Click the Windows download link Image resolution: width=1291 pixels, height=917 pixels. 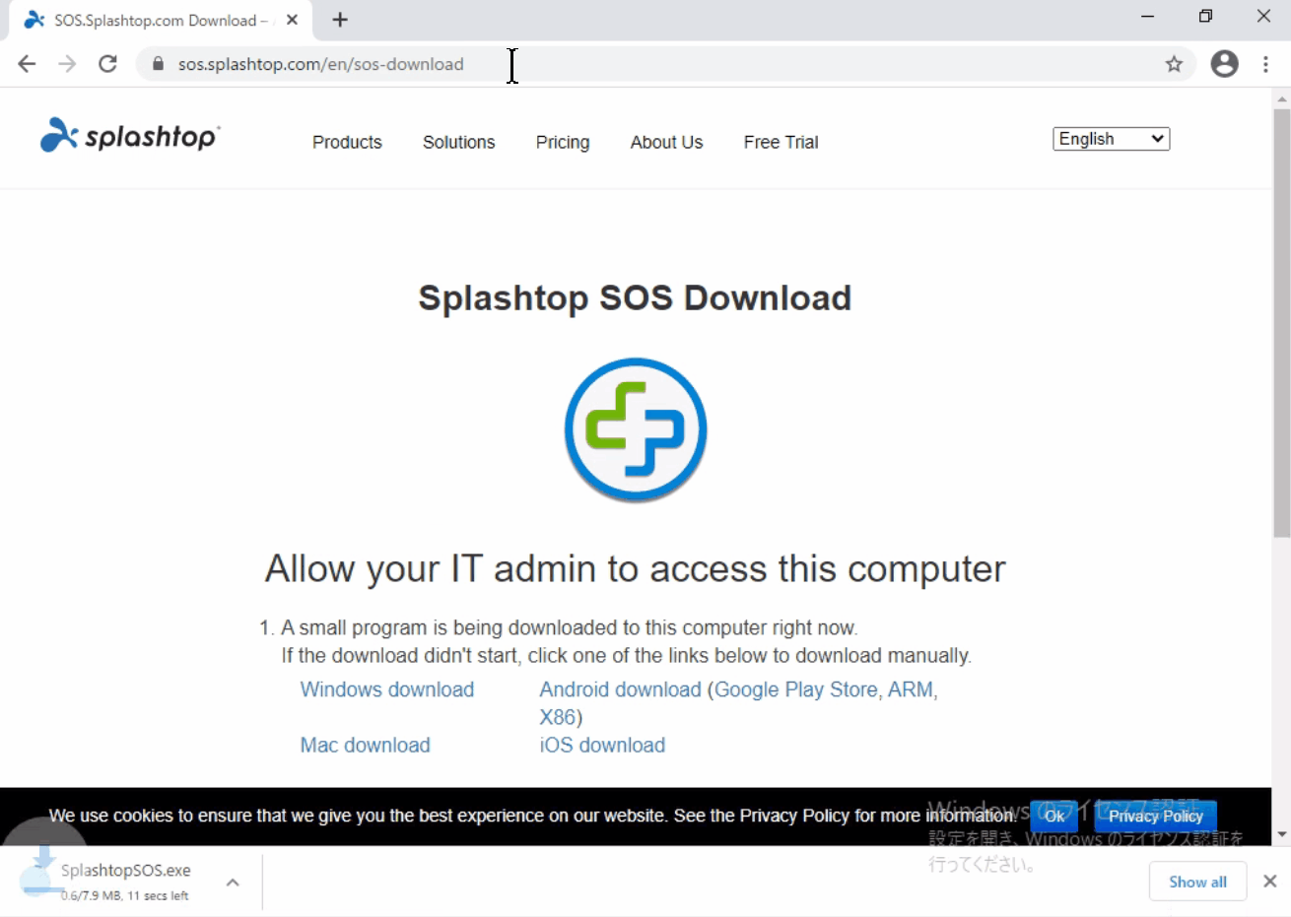(387, 689)
